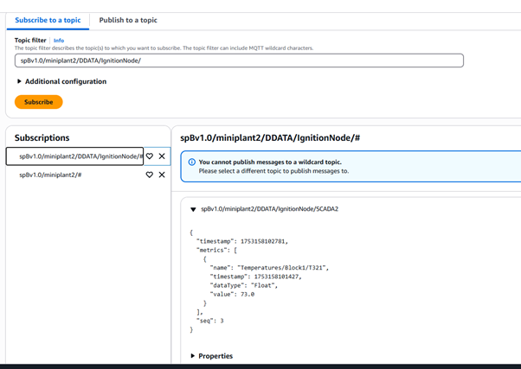Click the metric timestamp 1753158101427 line
Image resolution: width=521 pixels, height=369 pixels.
[x=255, y=277]
